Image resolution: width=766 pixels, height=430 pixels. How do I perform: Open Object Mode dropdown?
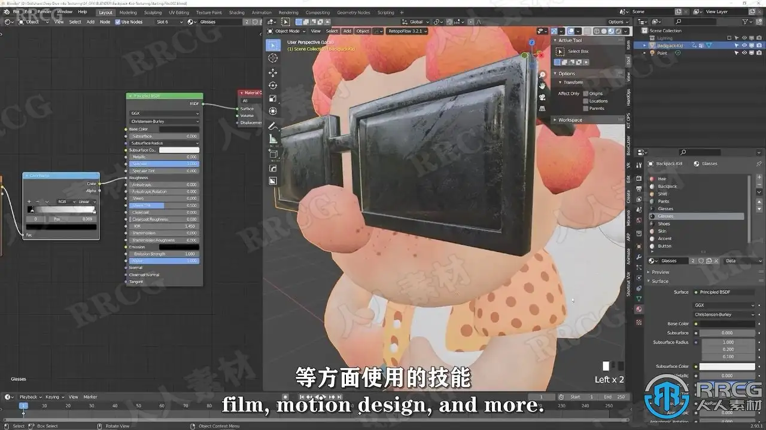coord(287,31)
